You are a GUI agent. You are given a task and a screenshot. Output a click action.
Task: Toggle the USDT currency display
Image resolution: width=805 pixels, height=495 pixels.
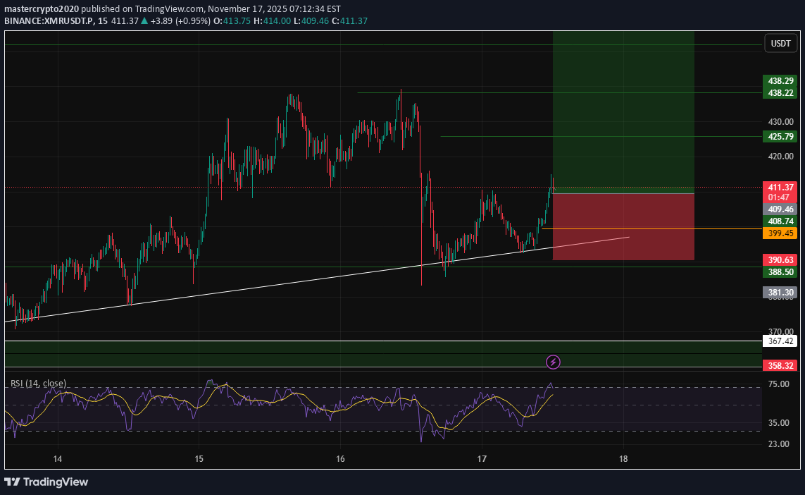coord(780,43)
